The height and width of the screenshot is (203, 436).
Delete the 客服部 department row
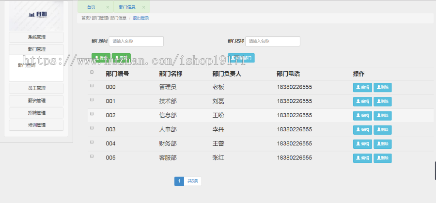coord(383,158)
